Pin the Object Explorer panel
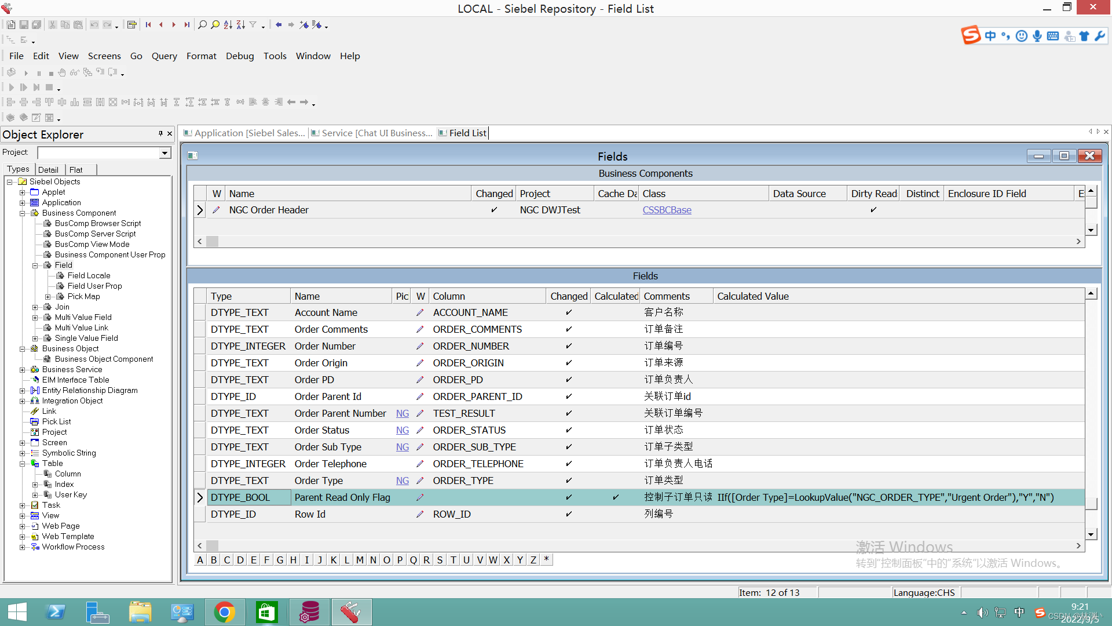The image size is (1112, 626). pos(160,134)
